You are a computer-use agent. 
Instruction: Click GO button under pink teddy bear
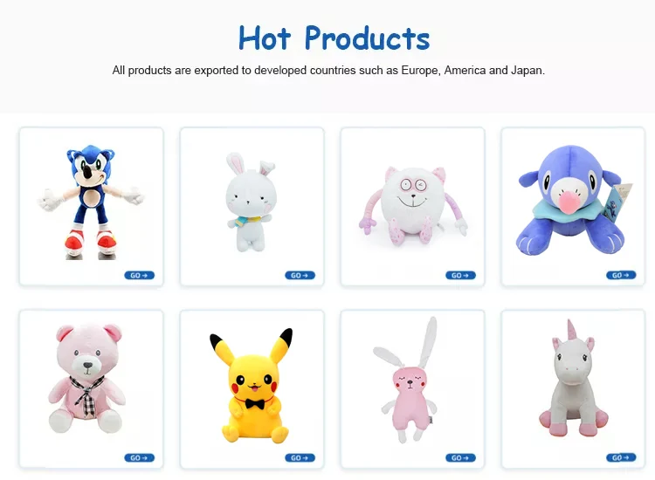[139, 458]
